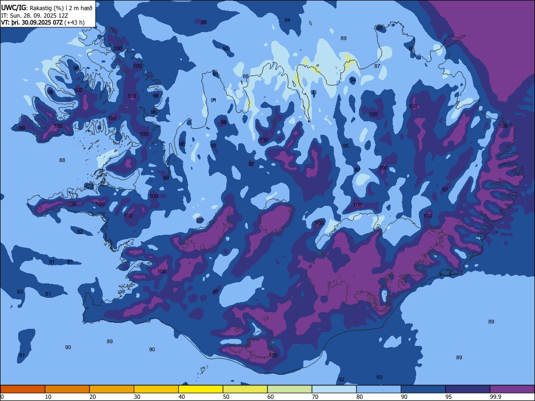Select the bright yellow 40–50 legend swatch
Image resolution: width=535 pixels, height=401 pixels.
(201, 389)
